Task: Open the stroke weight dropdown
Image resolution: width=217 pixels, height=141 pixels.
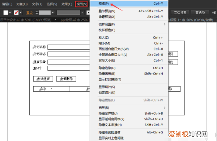Action: pyautogui.click(x=53, y=13)
